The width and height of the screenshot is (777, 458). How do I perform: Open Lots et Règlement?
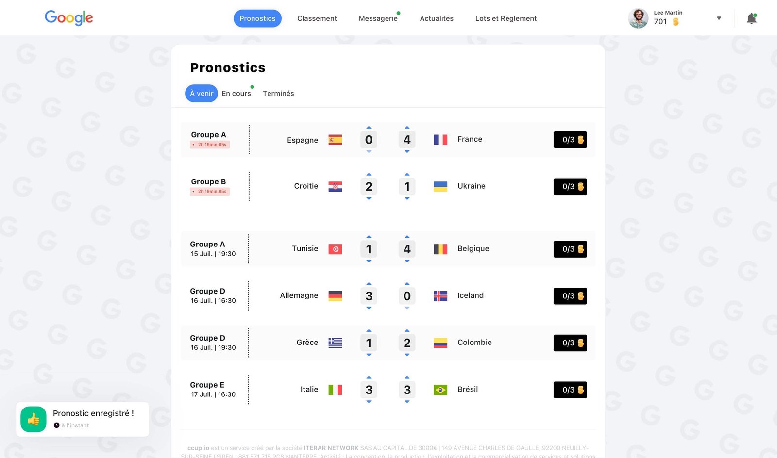pos(506,18)
